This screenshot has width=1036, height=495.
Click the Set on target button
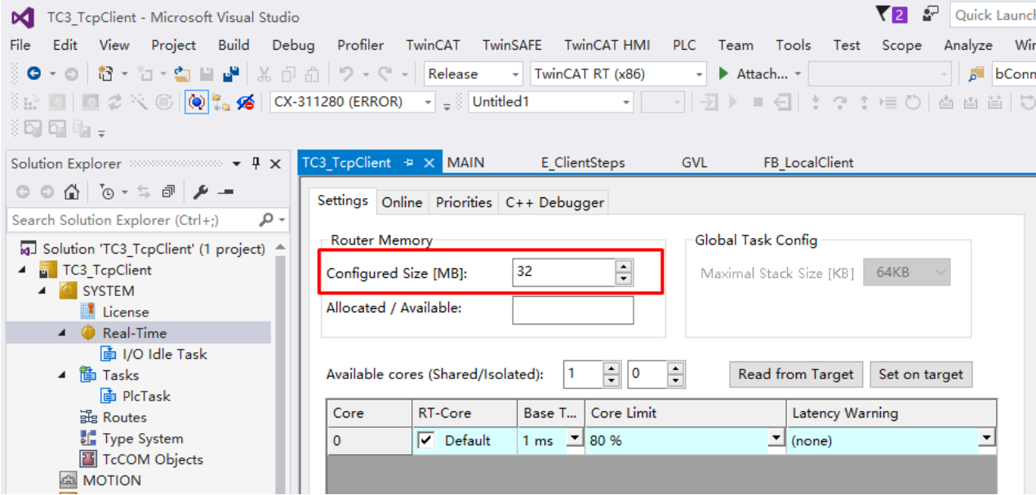[x=921, y=374]
